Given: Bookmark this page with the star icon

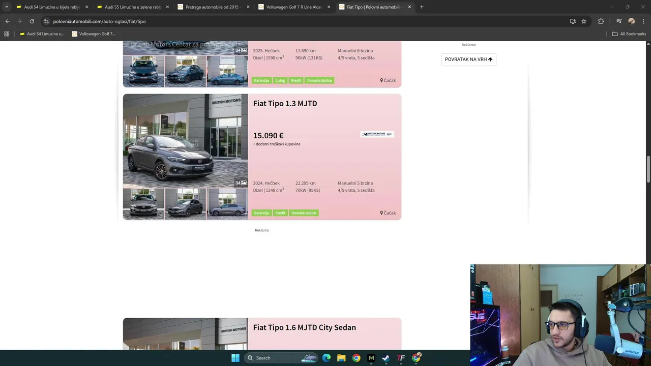Looking at the screenshot, I should point(584,21).
